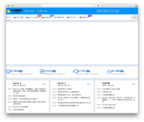Image resolution: width=144 pixels, height=122 pixels.
Task: Open the post 我想问问手机怎么才能投屏到vr
Action: pos(69,92)
